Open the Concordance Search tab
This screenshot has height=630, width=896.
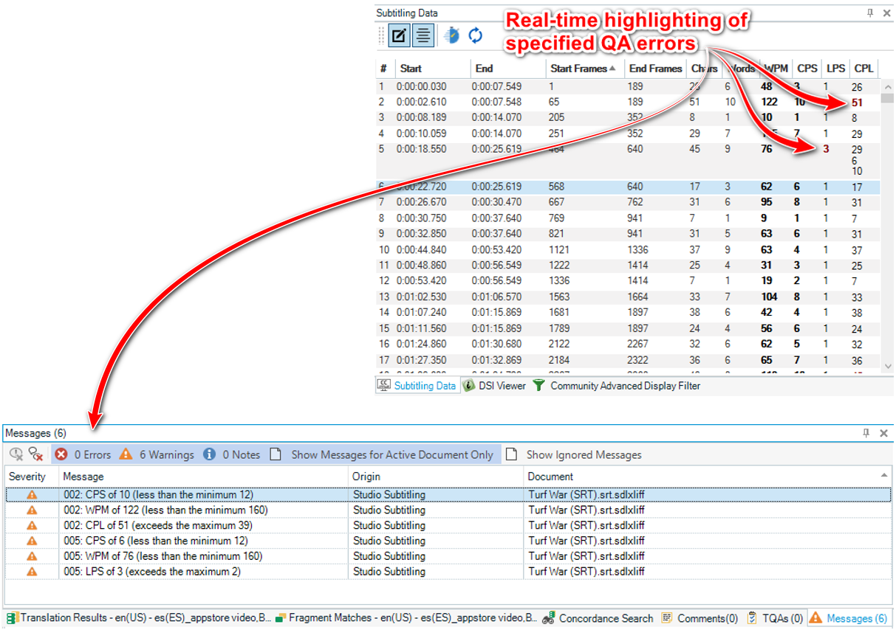(x=598, y=618)
